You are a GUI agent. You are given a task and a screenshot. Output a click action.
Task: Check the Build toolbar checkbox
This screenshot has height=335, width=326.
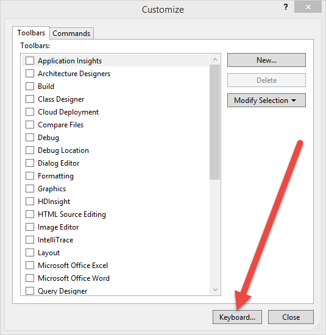pyautogui.click(x=30, y=86)
